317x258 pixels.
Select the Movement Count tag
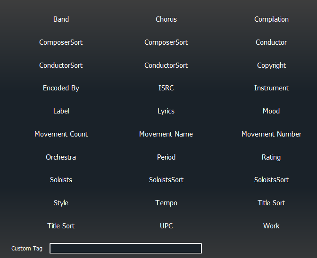coord(61,134)
